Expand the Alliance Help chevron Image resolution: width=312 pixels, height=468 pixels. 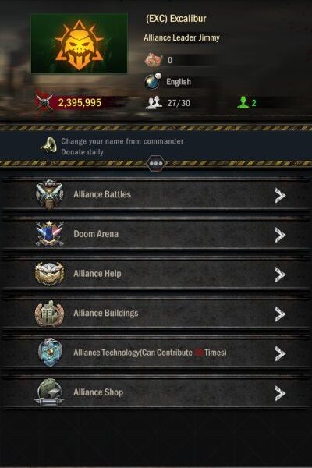click(280, 275)
